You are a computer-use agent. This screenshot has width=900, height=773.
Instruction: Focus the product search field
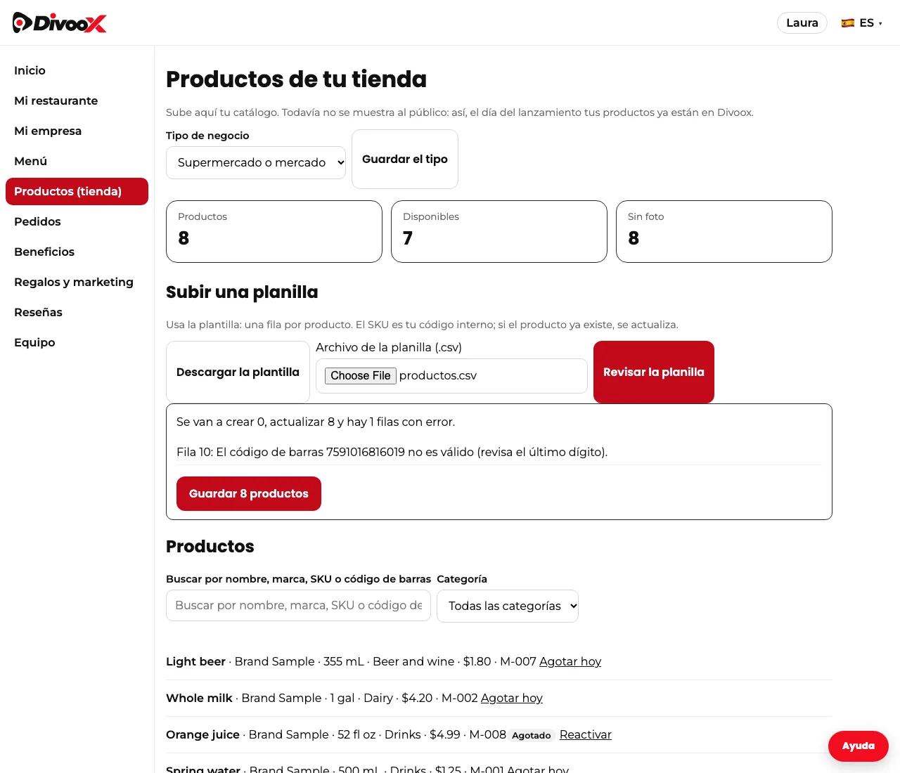tap(298, 605)
